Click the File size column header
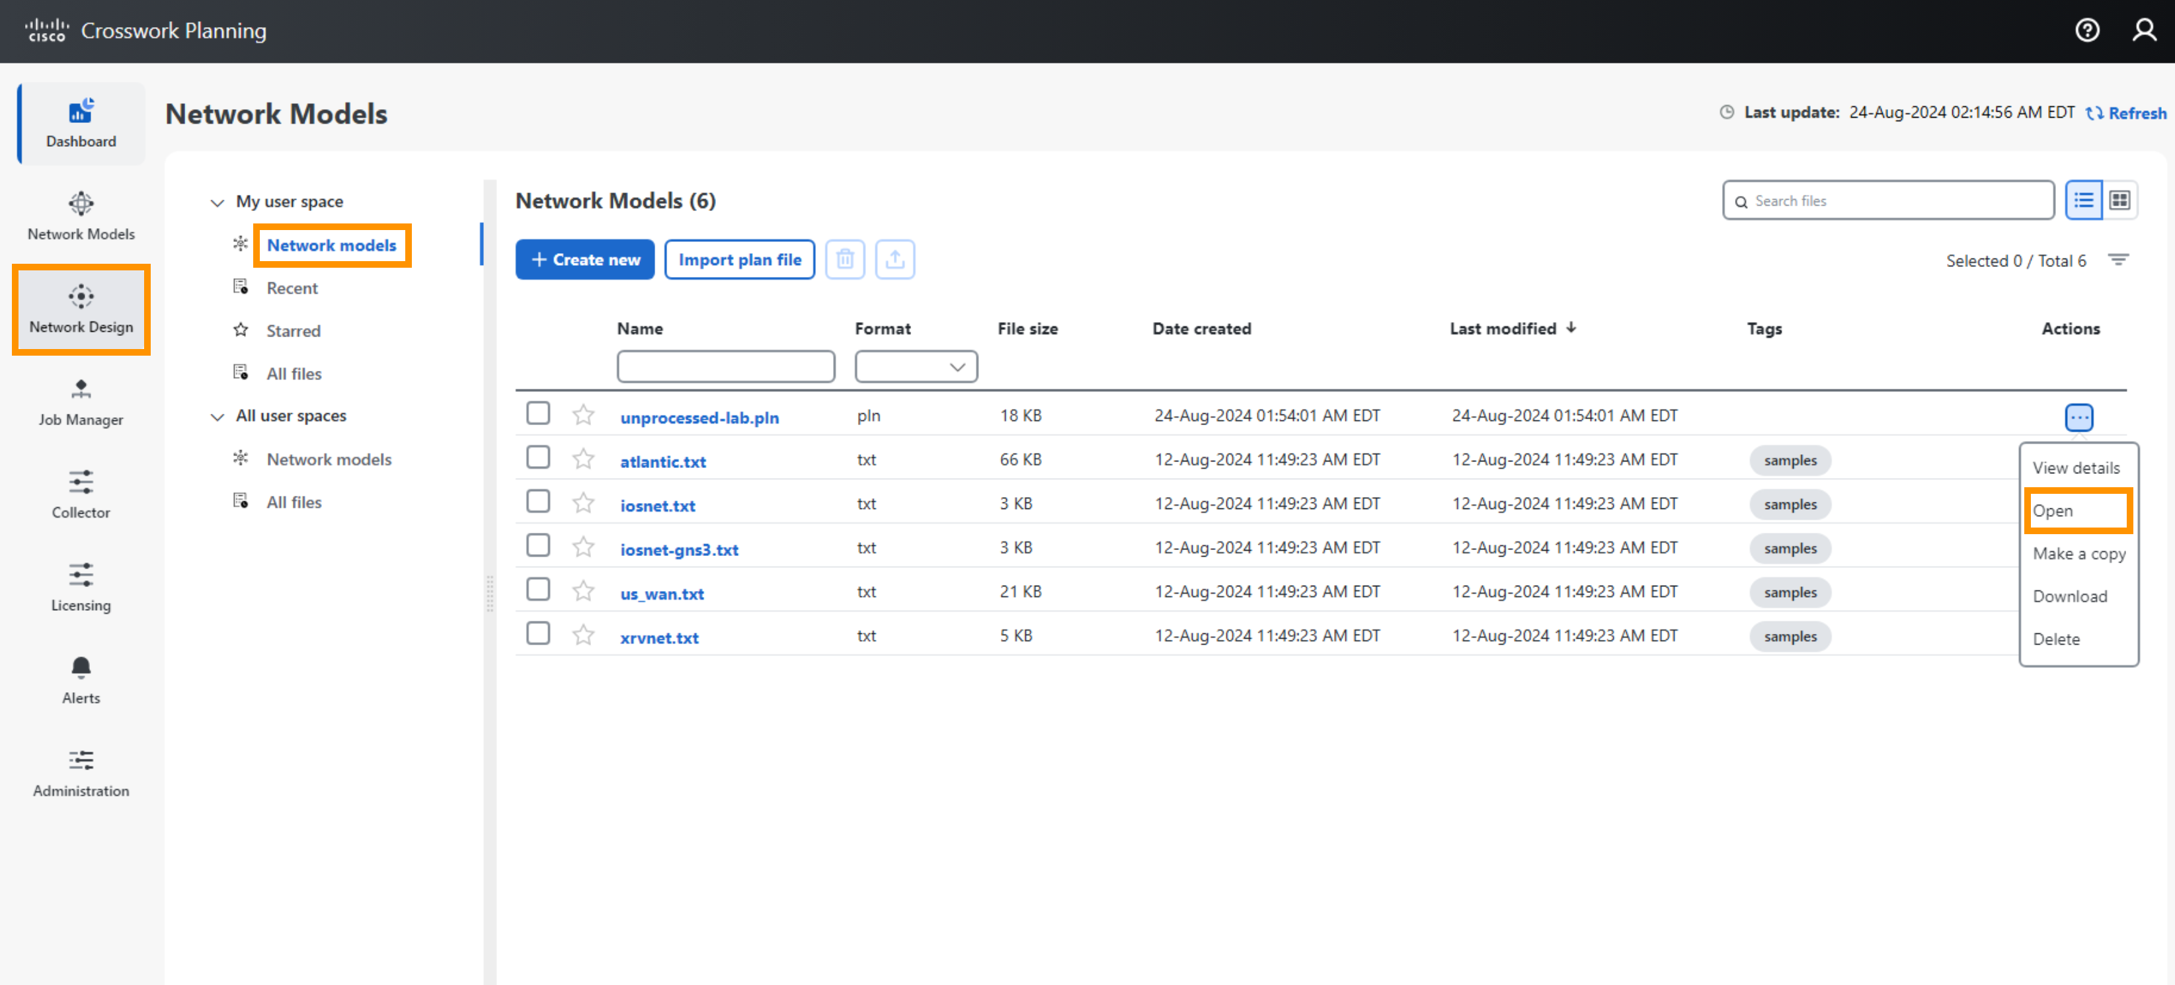Viewport: 2175px width, 985px height. [x=1027, y=329]
